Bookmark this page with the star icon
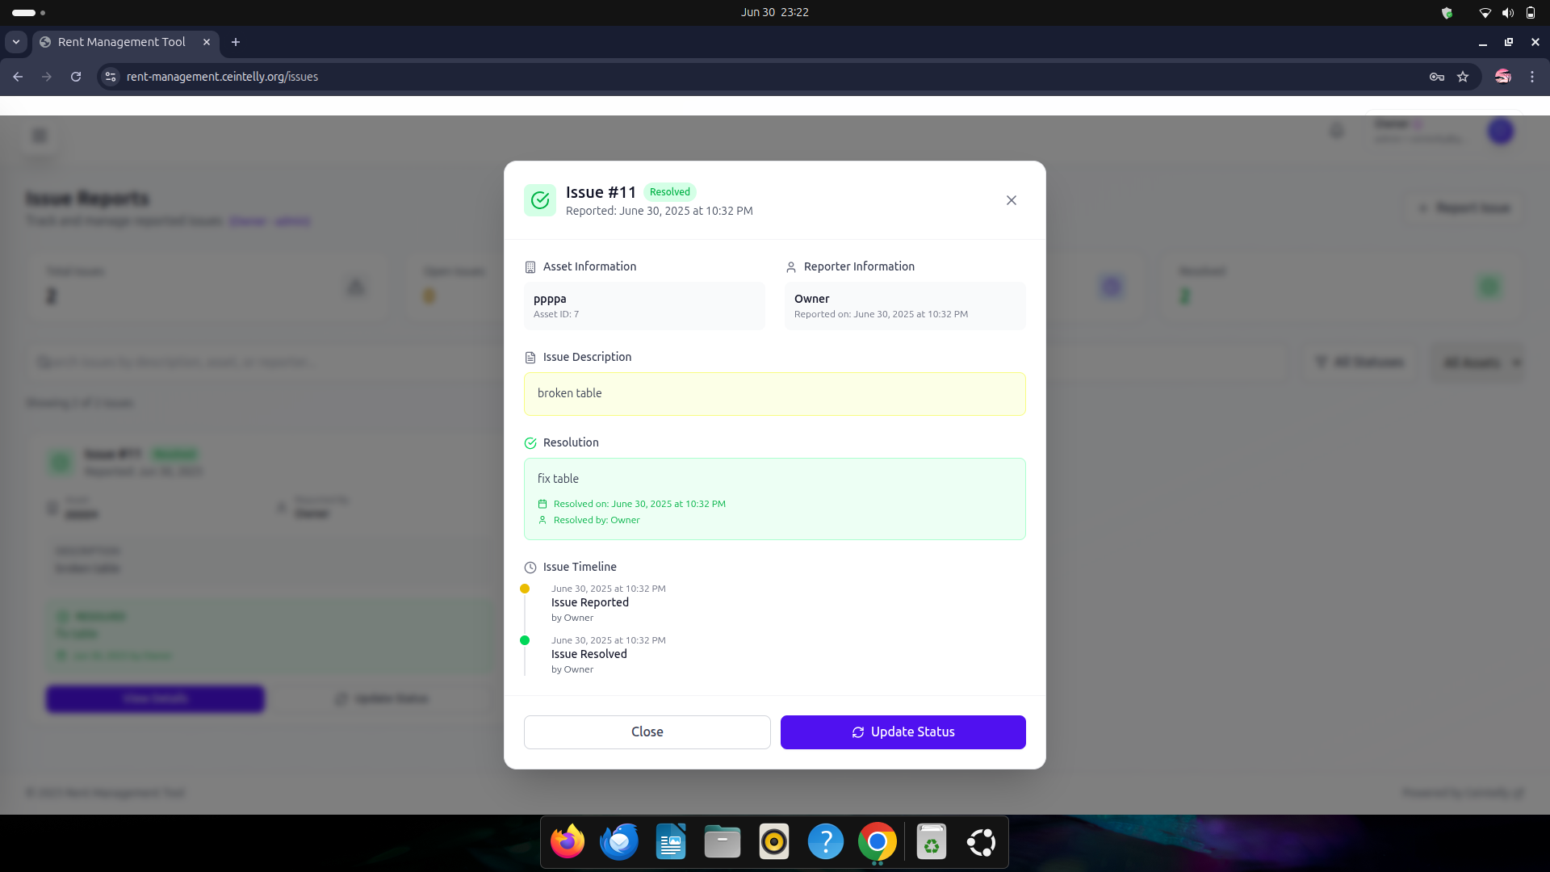 1463,77
